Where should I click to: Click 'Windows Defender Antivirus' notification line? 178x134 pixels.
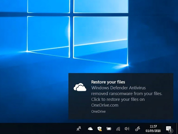[118, 88]
